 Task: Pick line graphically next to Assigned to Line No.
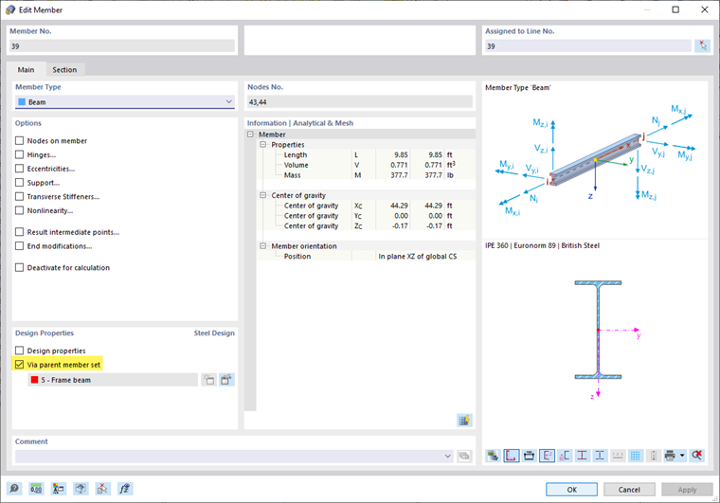point(702,45)
